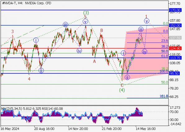Select the blue 152.00 price level tag
The width and height of the screenshot is (185, 132).
175,25
